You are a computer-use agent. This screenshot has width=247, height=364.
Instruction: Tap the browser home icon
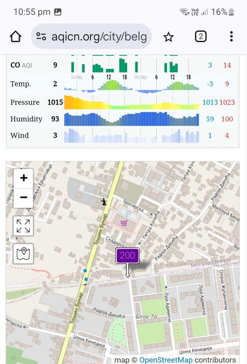coord(15,37)
